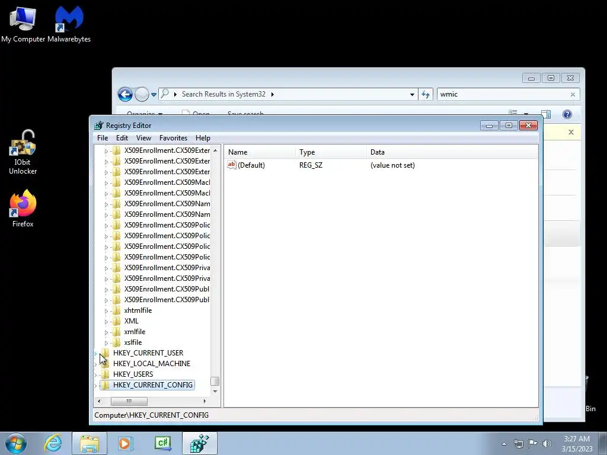The height and width of the screenshot is (455, 607).
Task: Click the tree vertical scrollbar thumb
Action: [215, 381]
